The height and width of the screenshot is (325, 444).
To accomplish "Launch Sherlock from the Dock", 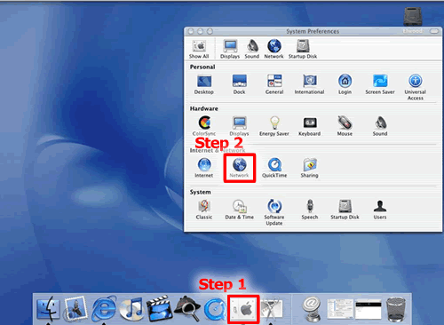I will [187, 309].
